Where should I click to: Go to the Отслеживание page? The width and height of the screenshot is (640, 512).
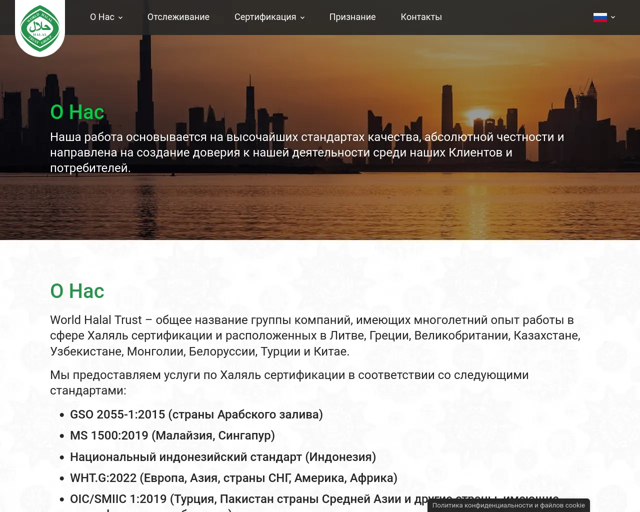coord(178,17)
